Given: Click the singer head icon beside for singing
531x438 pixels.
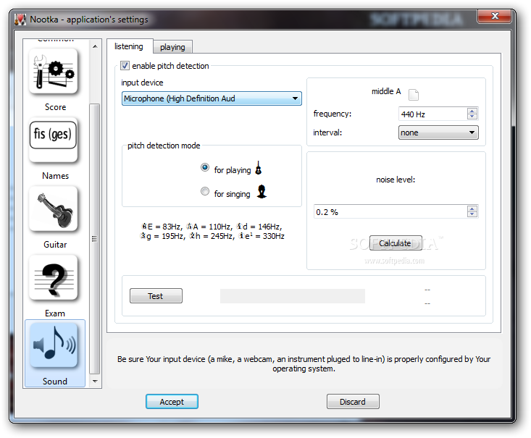Looking at the screenshot, I should (262, 192).
